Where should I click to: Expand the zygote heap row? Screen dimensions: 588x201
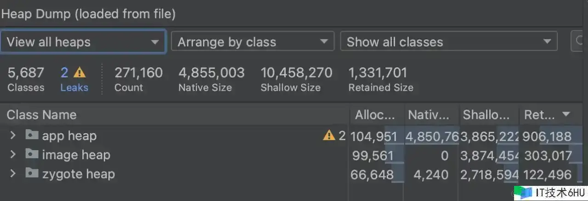tap(13, 174)
